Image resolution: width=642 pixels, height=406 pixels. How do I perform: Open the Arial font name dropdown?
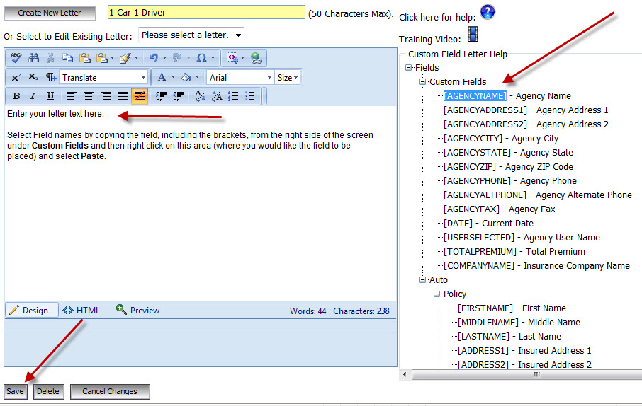click(x=240, y=77)
